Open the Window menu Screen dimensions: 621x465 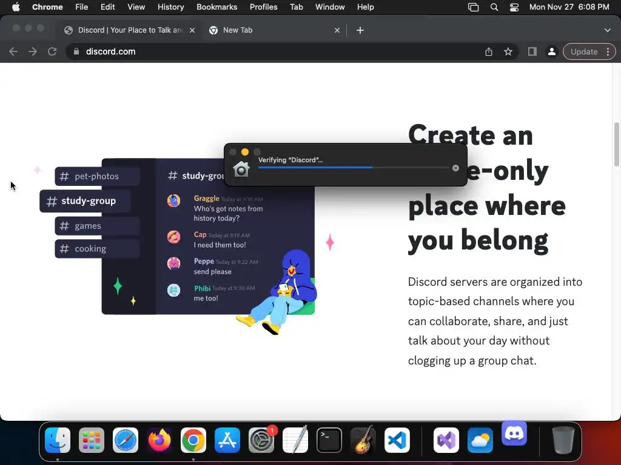(x=330, y=7)
